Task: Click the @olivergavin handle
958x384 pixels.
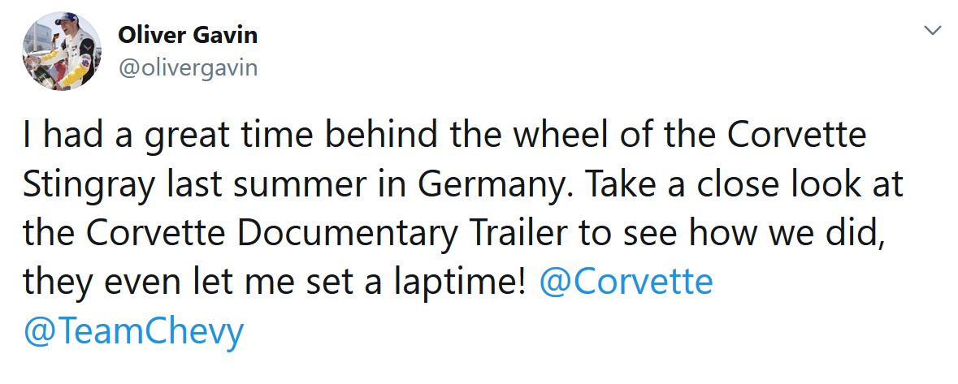Action: 188,67
